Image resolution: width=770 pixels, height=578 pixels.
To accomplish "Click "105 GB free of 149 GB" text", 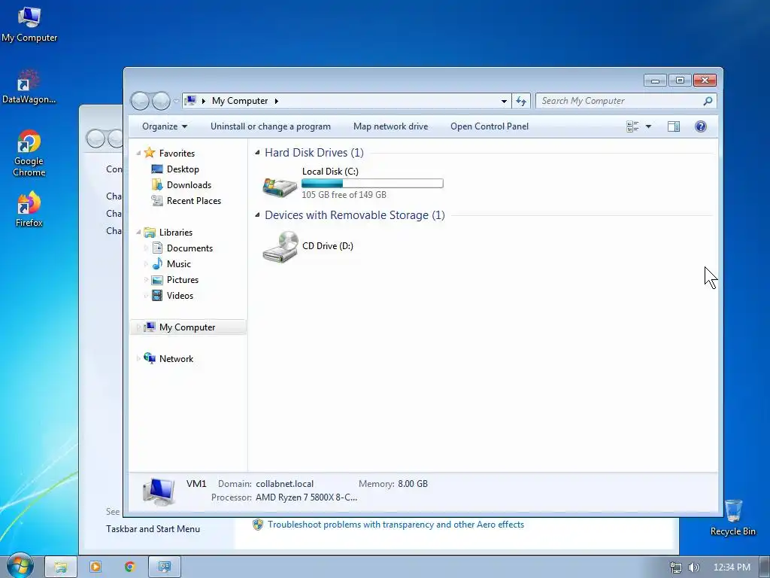I will click(344, 195).
